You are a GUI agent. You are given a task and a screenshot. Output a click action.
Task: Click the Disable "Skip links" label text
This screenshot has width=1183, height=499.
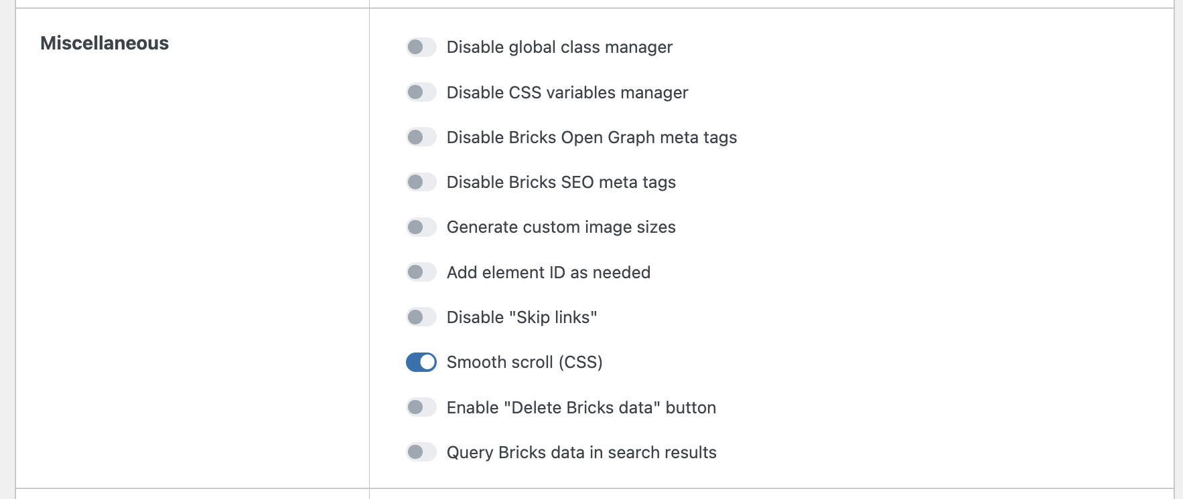point(521,317)
